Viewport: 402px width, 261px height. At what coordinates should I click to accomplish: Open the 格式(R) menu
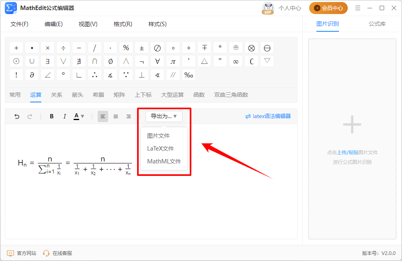point(123,24)
